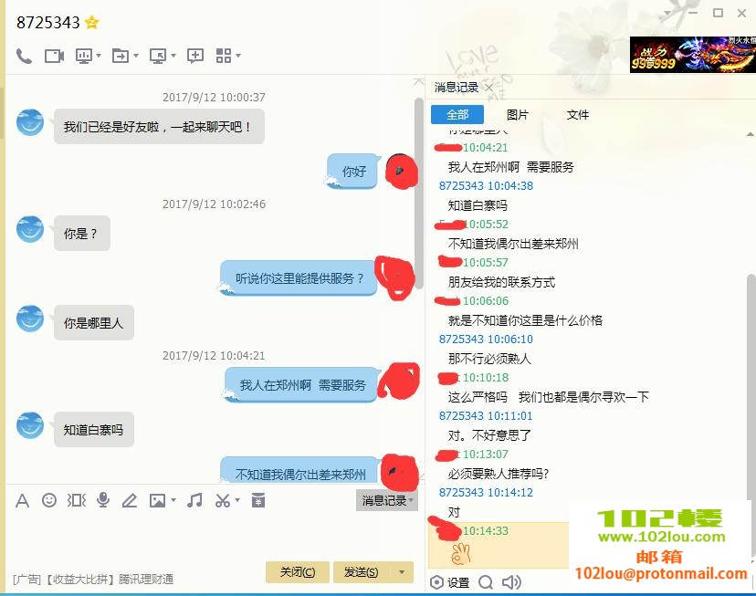This screenshot has height=596, width=756.
Task: Record a voice message with microphone icon
Action: pos(103,500)
